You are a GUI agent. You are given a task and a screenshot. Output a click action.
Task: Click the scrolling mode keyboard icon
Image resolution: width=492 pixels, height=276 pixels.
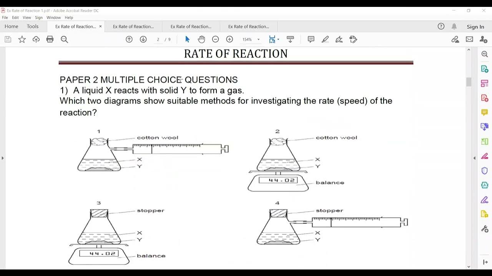click(x=290, y=39)
